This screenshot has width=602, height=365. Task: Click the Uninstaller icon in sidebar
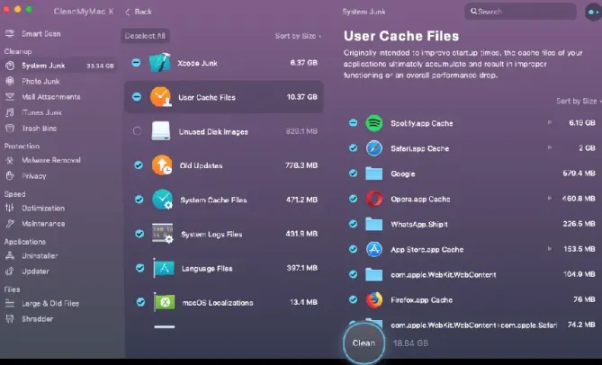[x=10, y=255]
